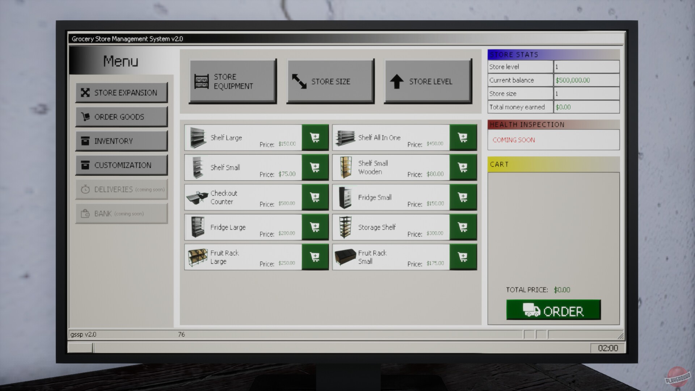Add Checkout Counter to the cart

click(x=315, y=197)
